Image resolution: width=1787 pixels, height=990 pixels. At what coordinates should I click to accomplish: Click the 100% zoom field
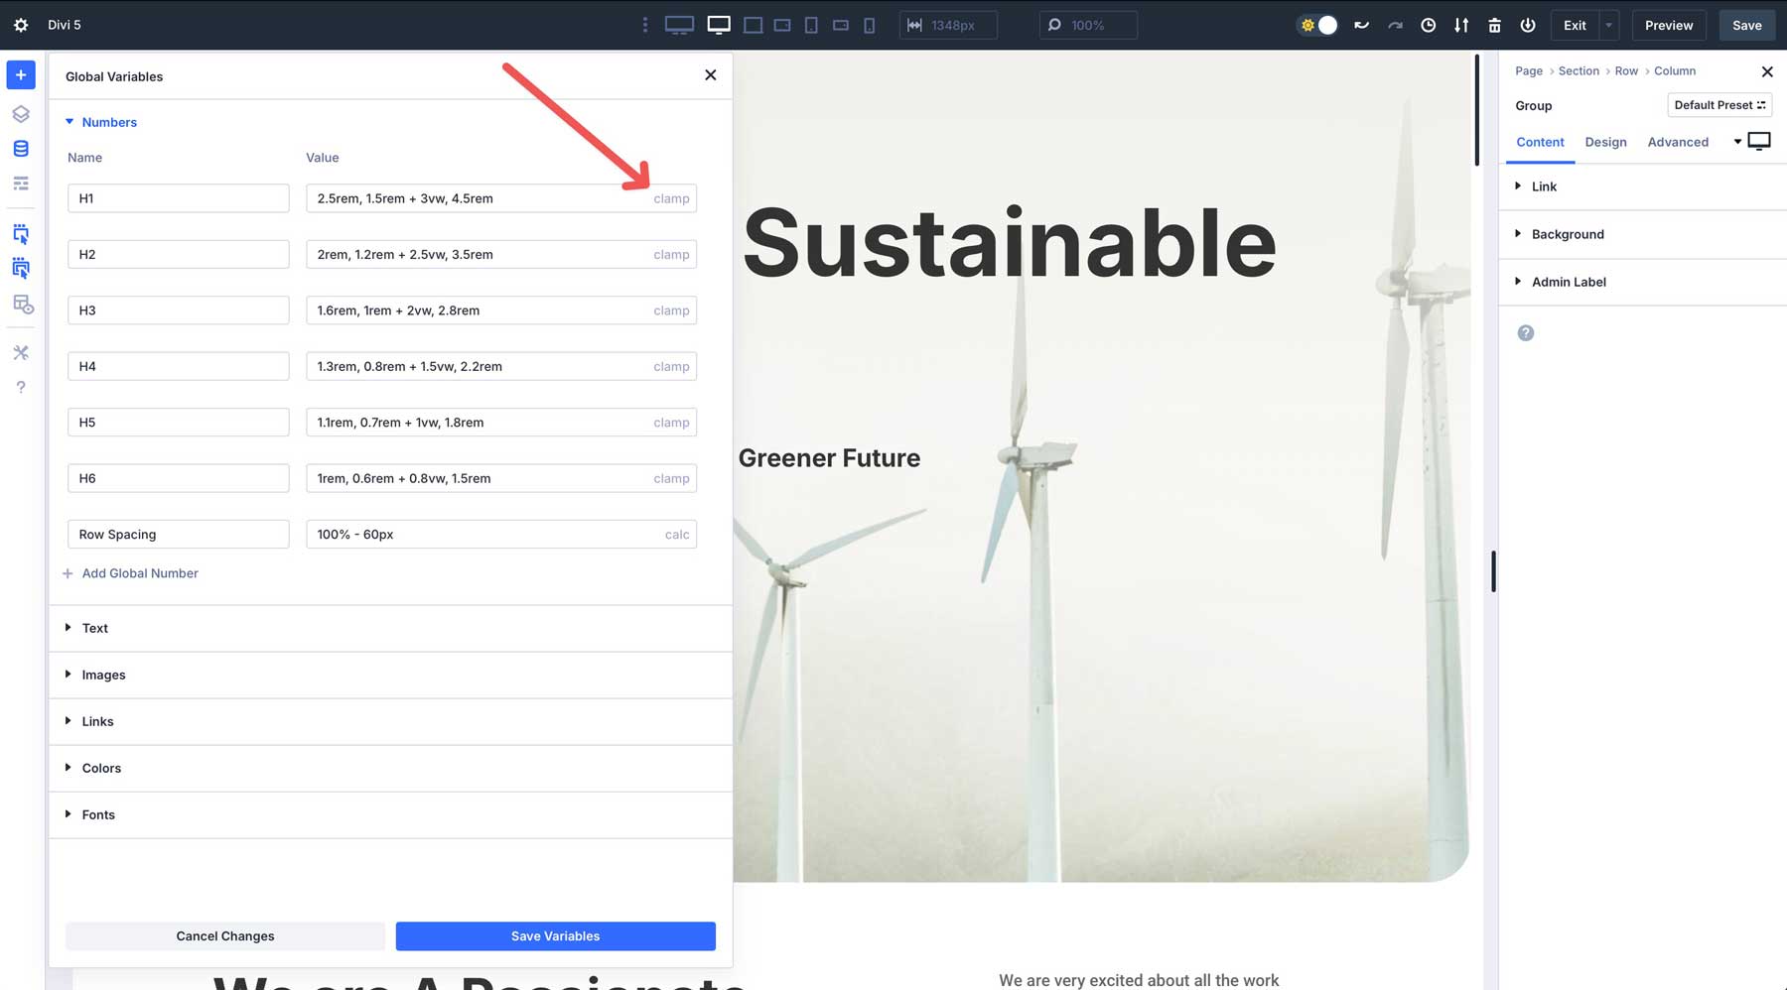(x=1088, y=25)
